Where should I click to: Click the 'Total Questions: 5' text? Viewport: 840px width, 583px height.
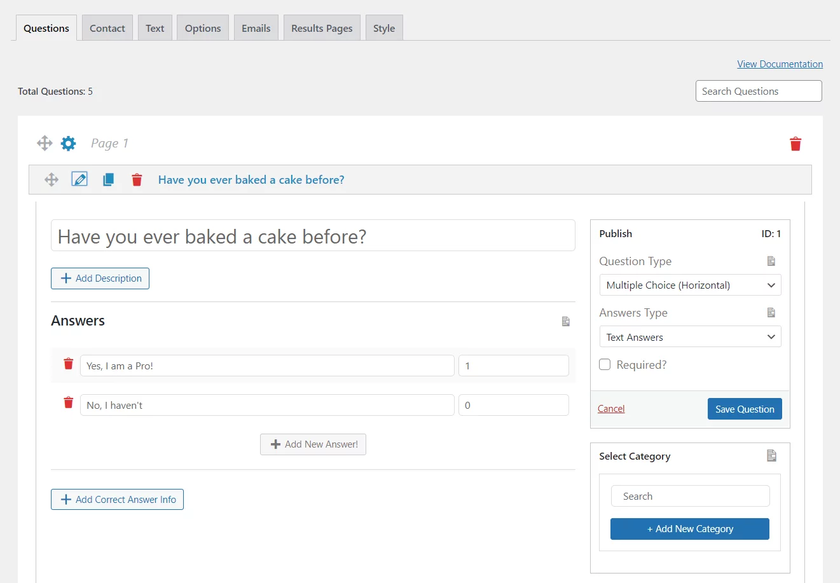[55, 92]
